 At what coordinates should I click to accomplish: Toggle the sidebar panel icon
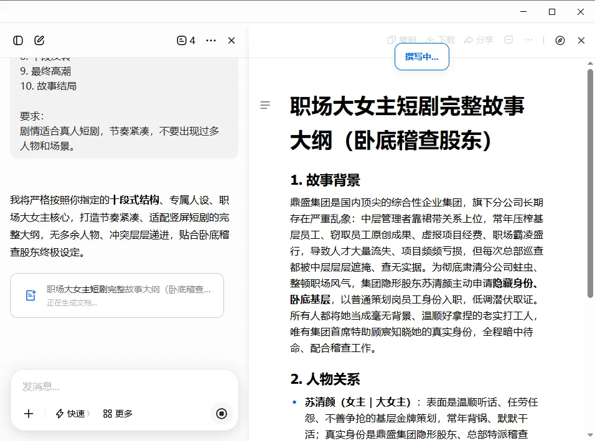[18, 40]
